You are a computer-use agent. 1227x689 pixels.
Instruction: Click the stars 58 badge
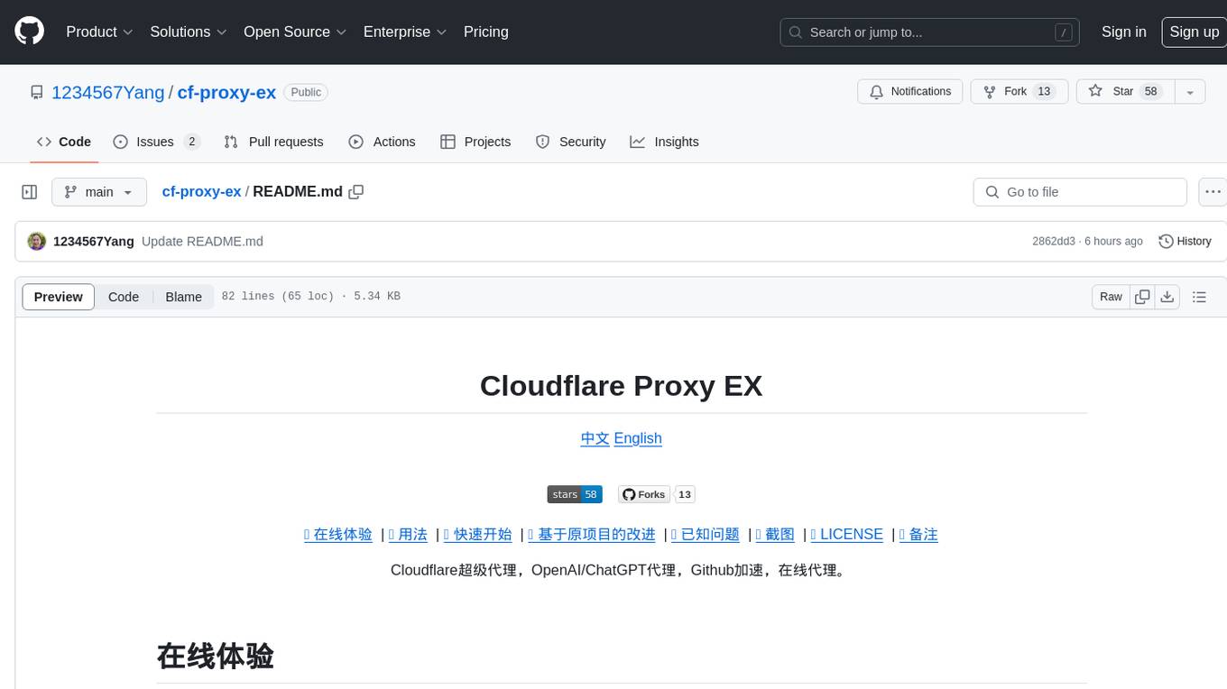tap(575, 494)
